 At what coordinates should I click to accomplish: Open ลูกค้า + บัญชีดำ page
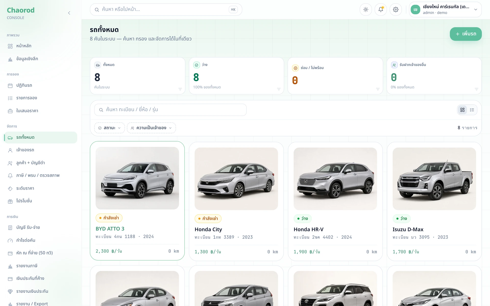tap(41, 163)
